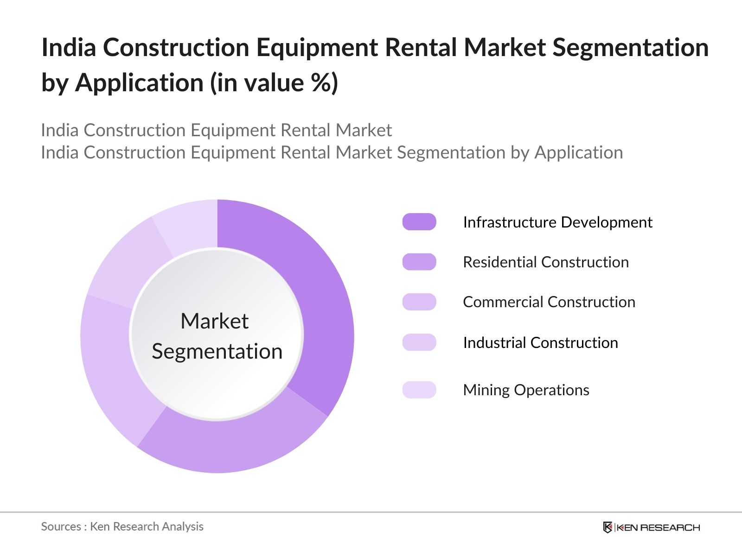Select the Commercial Construction legend swatch
The height and width of the screenshot is (556, 742).
[420, 302]
